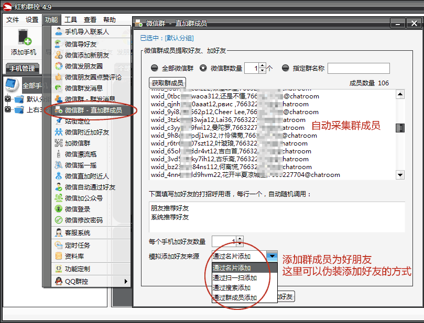Screen dimensions: 424x323
Task: Click the 获取群成员 button
Action: (167, 83)
